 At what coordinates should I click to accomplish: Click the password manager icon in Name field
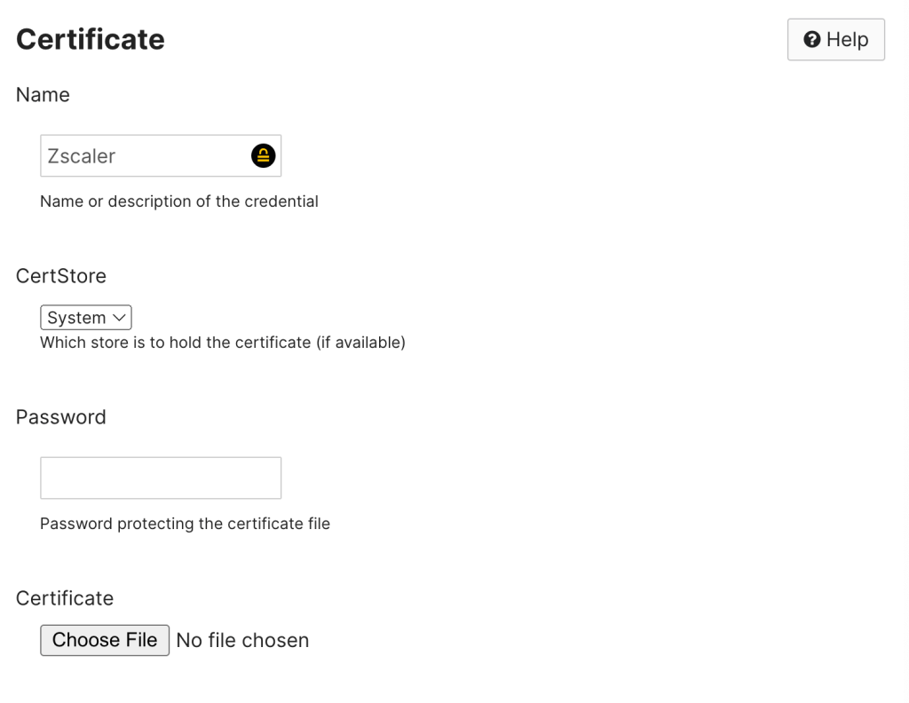click(x=263, y=156)
